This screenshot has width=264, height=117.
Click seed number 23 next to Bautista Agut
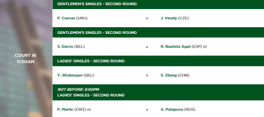205,47
